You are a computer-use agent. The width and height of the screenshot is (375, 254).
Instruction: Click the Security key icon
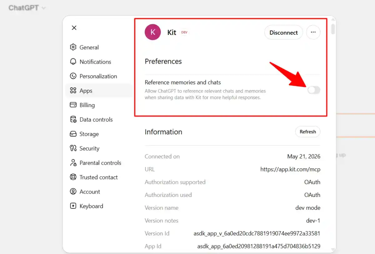click(x=73, y=148)
